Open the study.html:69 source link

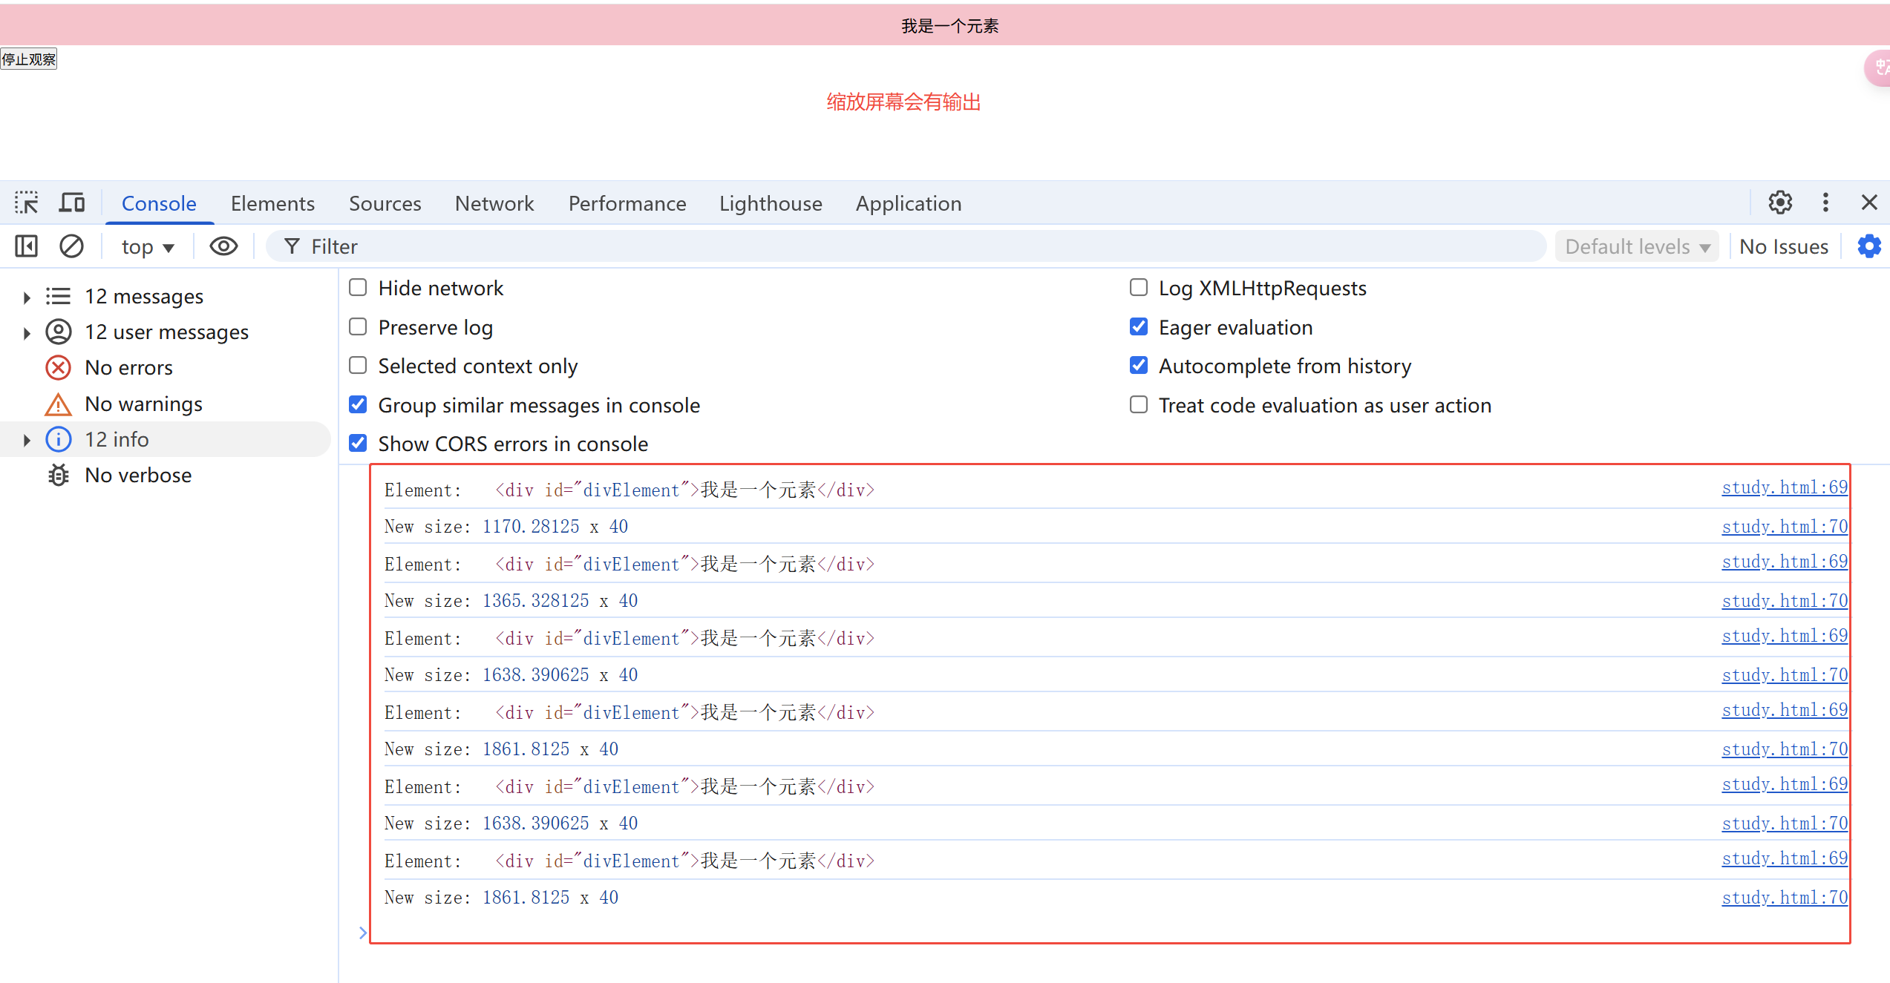point(1784,487)
